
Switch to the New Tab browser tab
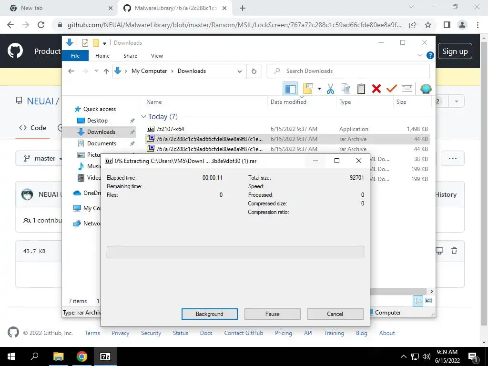(59, 8)
